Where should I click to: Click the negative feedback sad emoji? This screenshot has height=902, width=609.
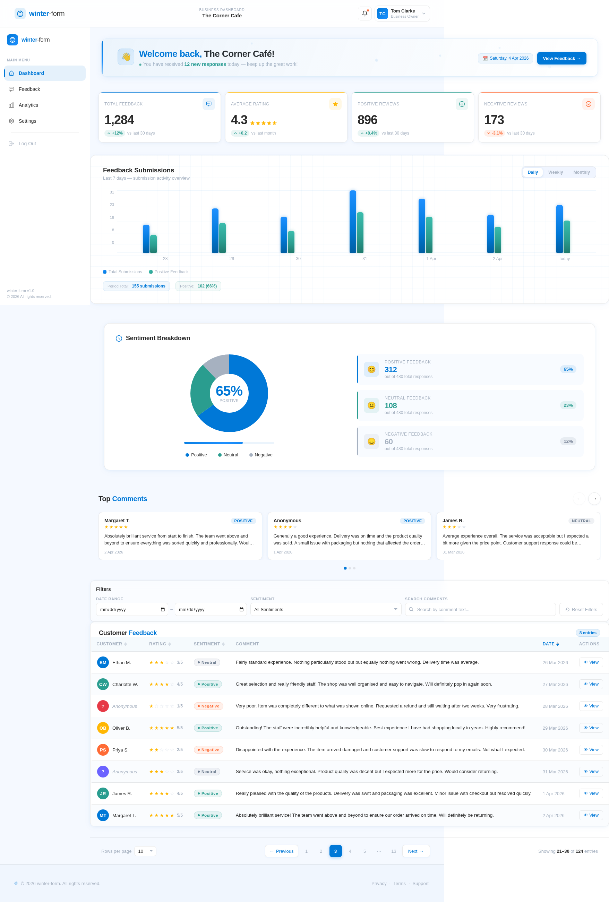pos(371,441)
